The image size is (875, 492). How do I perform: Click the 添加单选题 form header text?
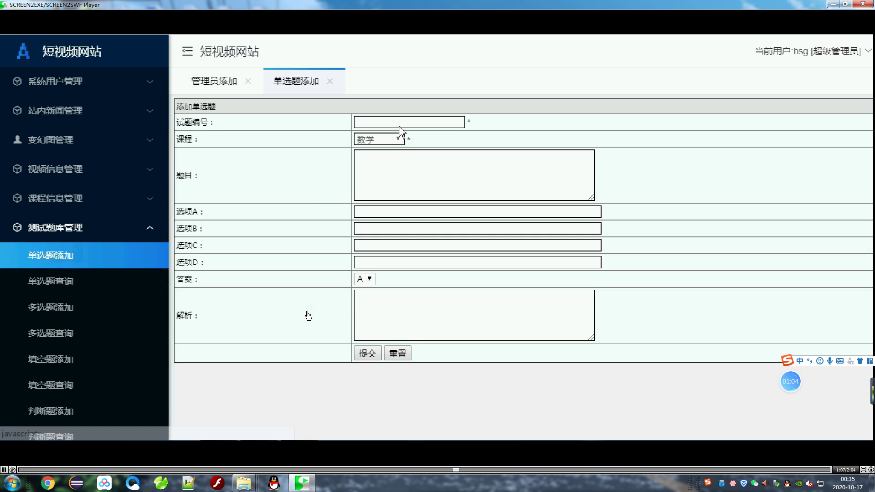tap(196, 107)
